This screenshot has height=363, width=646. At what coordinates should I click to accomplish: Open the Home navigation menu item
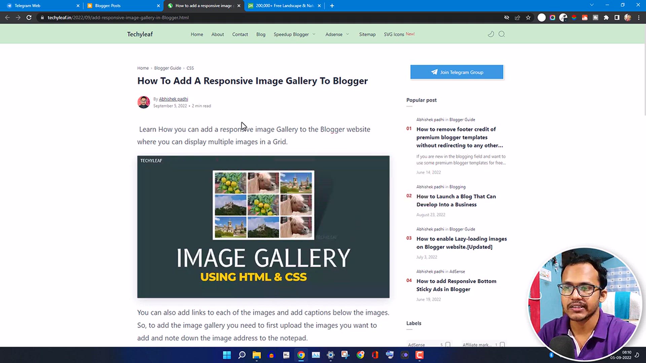pos(197,34)
